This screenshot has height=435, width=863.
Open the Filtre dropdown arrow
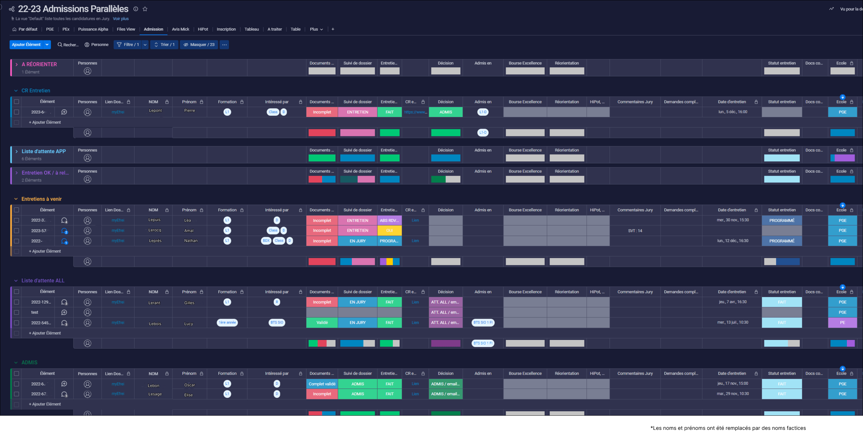click(x=145, y=45)
